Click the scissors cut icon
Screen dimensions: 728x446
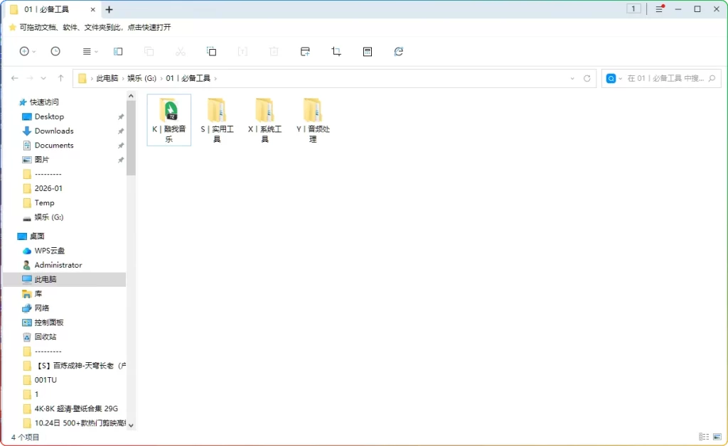(180, 51)
